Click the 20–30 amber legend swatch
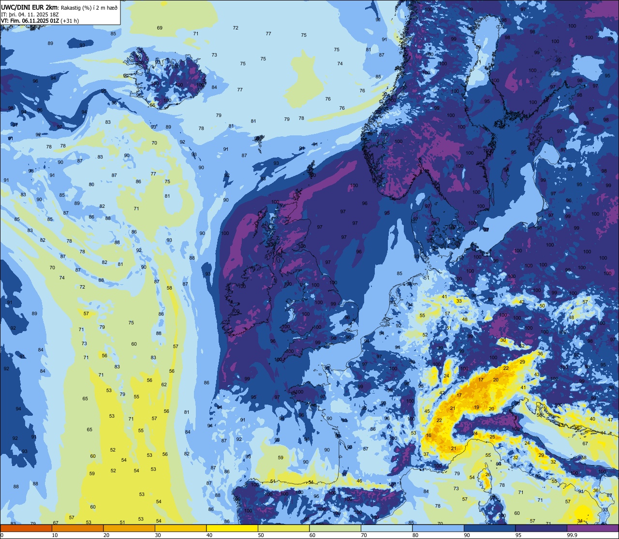619x539 pixels. click(x=130, y=528)
